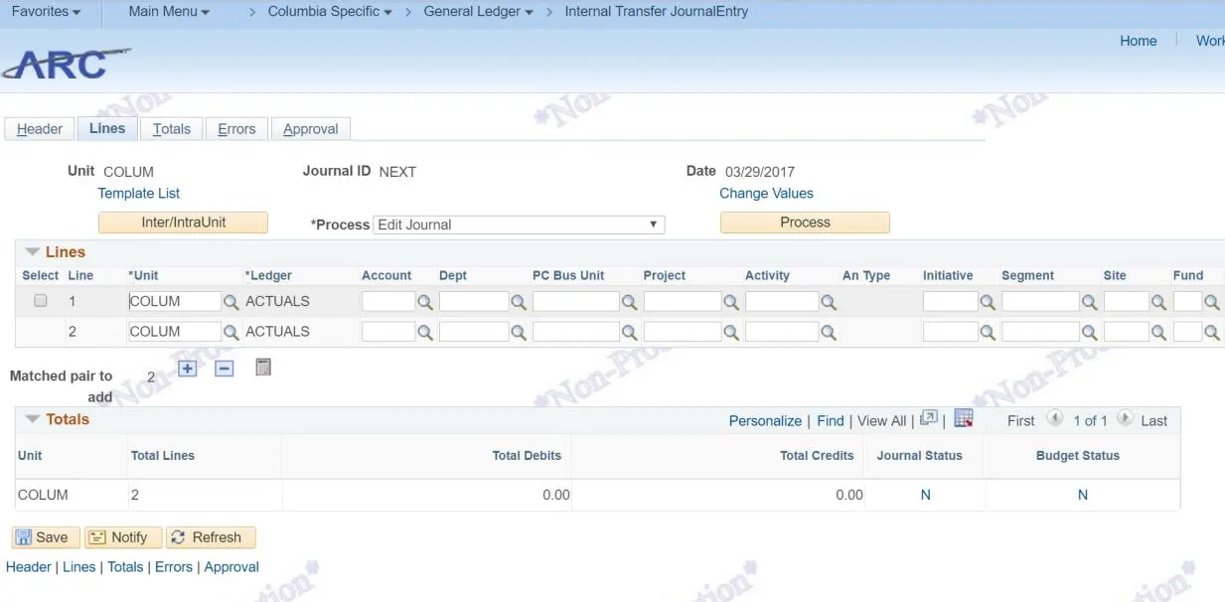The height and width of the screenshot is (602, 1225).
Task: Focus the Unit field on line 1
Action: [174, 302]
